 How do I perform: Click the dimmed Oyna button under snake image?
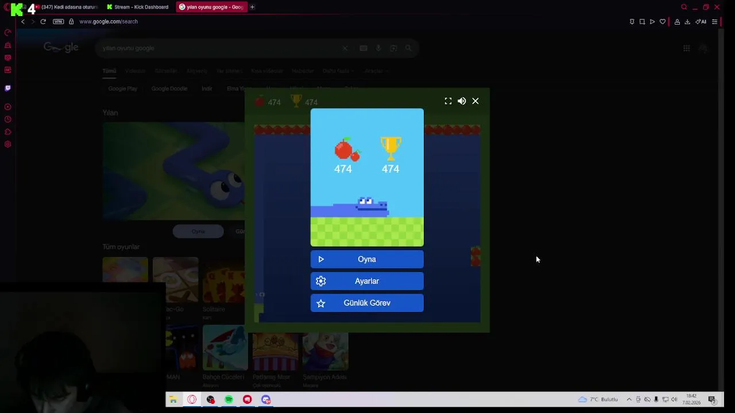(x=198, y=231)
